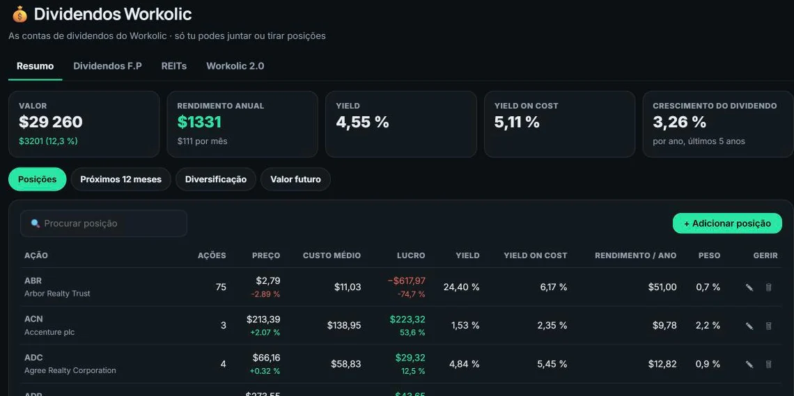Click the YIELD ON COST 5,11 % card
Screen dimensions: 794x396
click(x=559, y=124)
